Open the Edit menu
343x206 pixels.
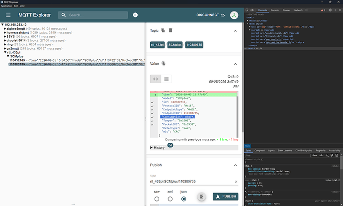(16, 6)
